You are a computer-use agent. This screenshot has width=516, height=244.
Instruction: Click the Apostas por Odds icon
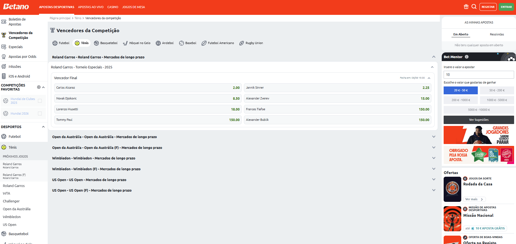[x=4, y=56]
